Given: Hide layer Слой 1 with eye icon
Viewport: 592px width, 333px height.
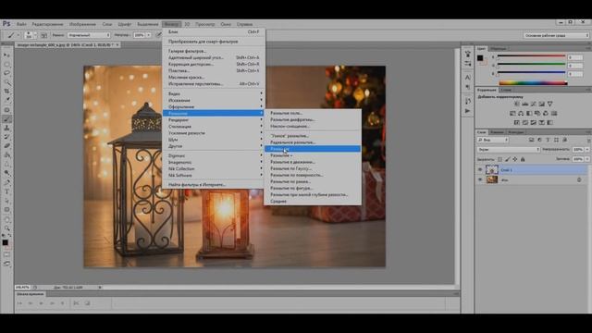Looking at the screenshot, I should (x=480, y=170).
